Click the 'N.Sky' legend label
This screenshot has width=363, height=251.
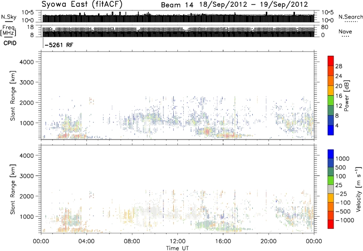click(x=9, y=17)
